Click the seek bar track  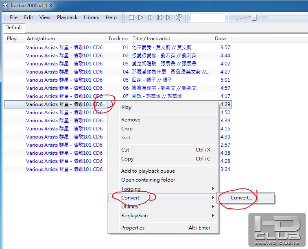click(x=288, y=17)
